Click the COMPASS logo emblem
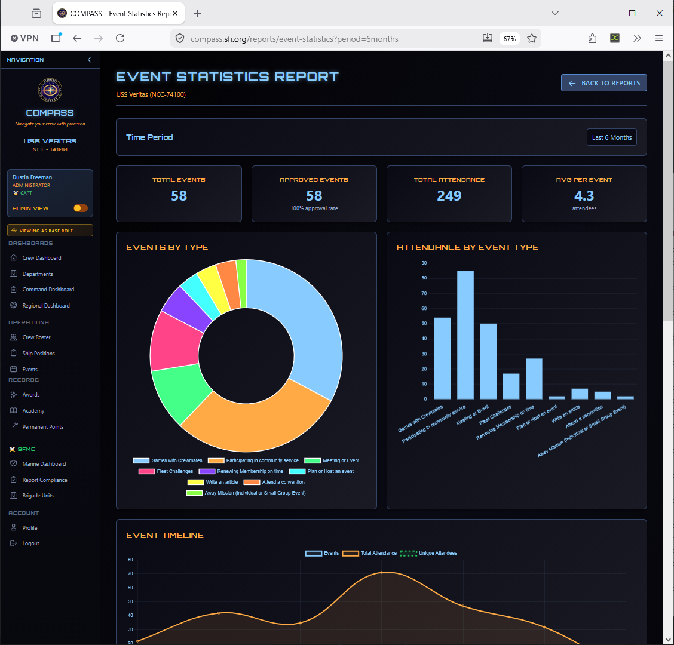674x645 pixels. point(50,90)
